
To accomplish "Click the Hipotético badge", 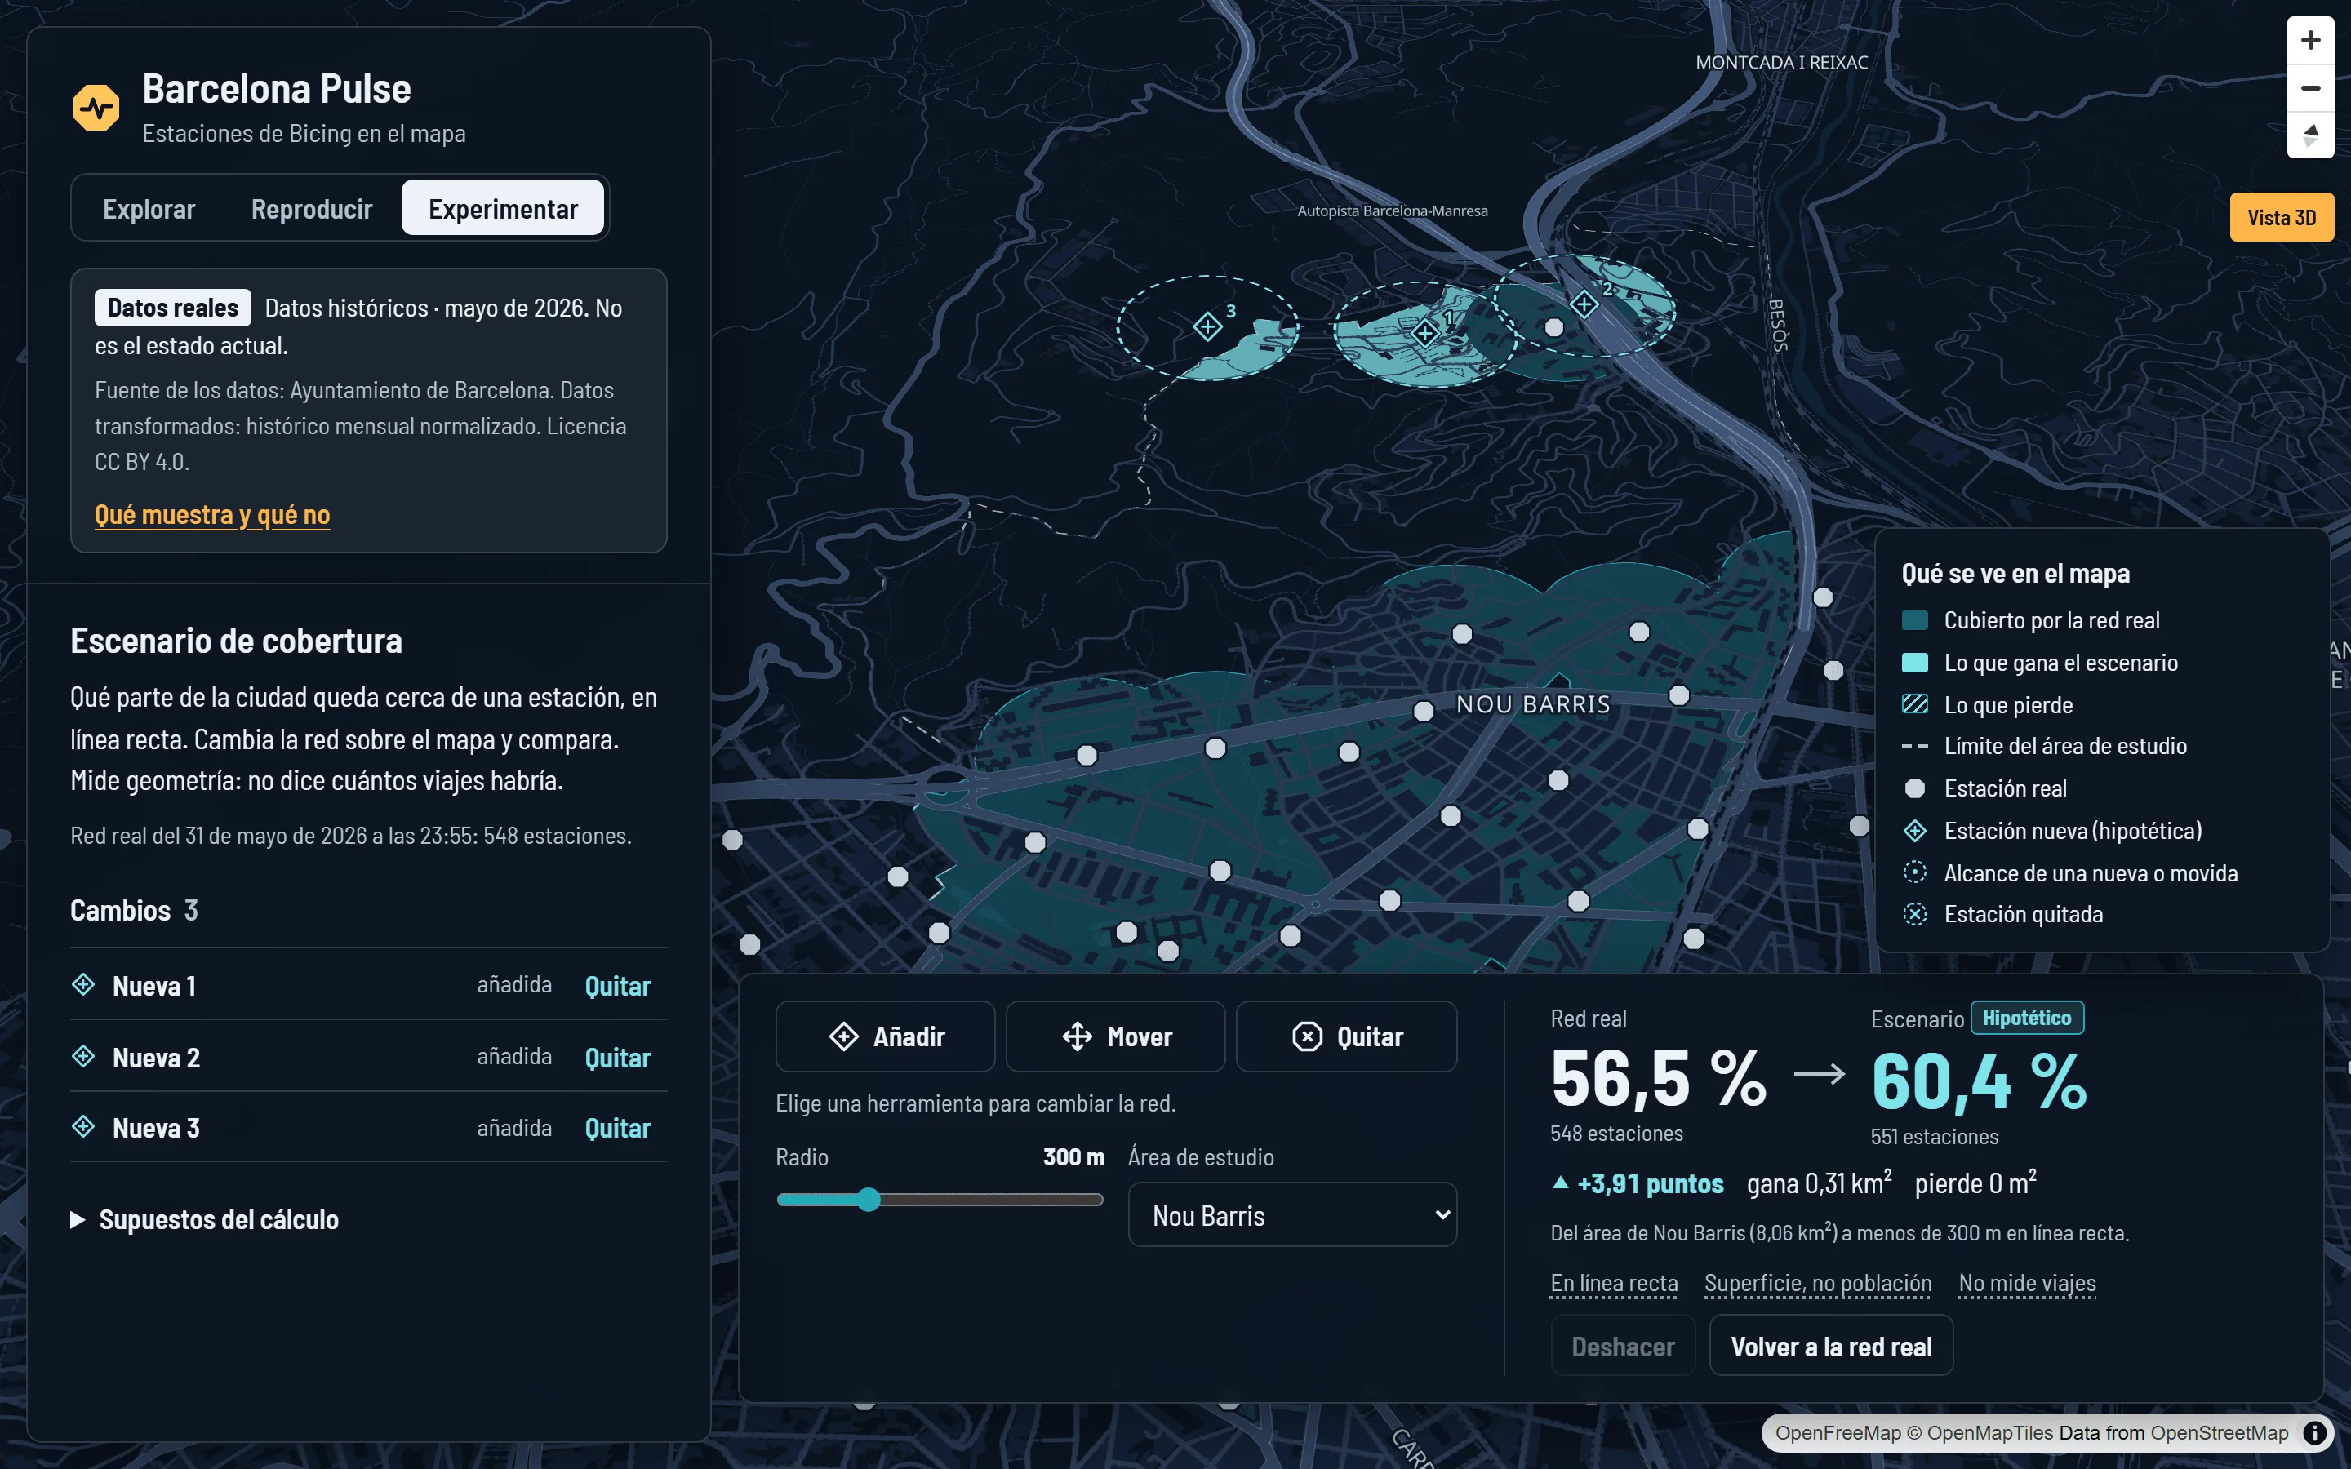I will click(2027, 1019).
